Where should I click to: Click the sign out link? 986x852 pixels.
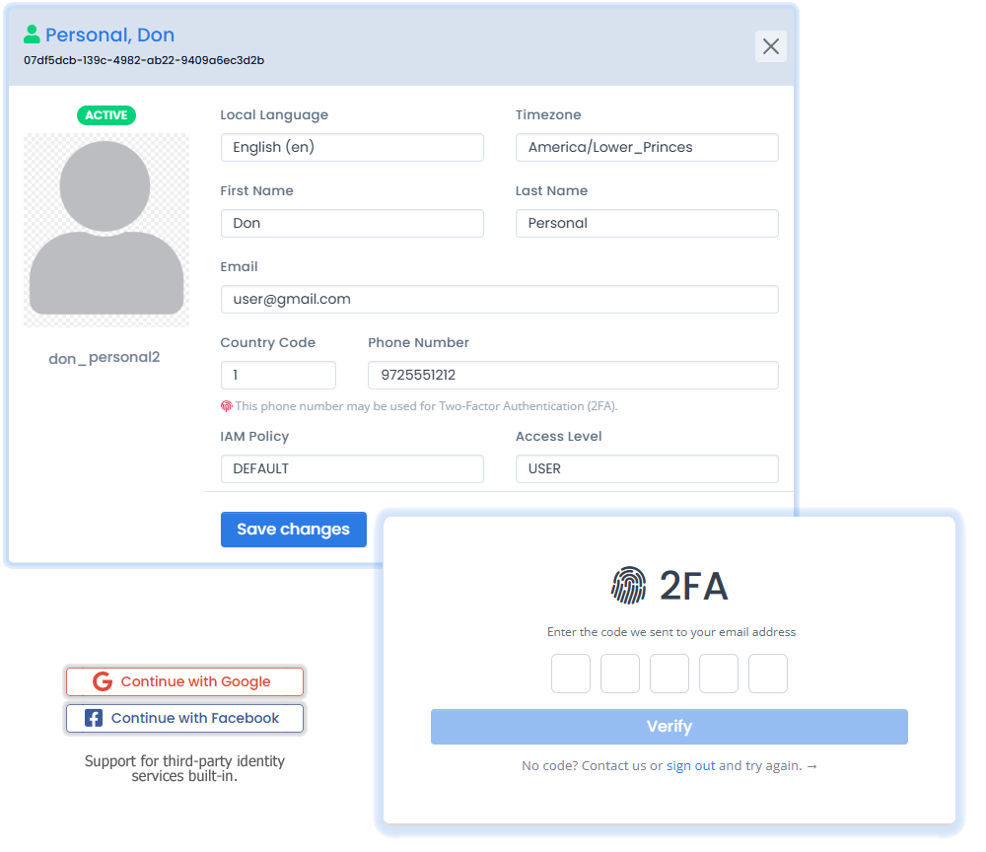click(x=690, y=766)
